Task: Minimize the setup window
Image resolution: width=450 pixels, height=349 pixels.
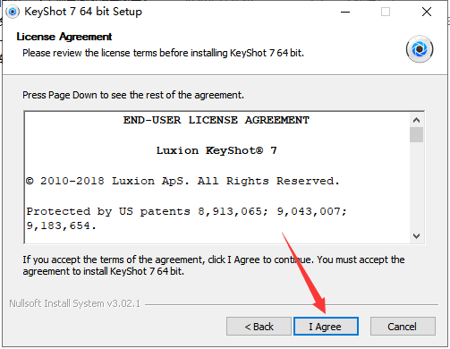Action: (345, 12)
